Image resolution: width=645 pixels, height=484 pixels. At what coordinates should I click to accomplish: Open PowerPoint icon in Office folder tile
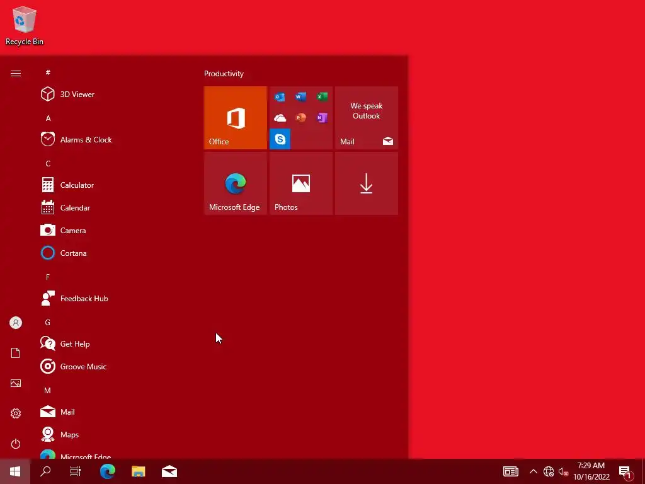click(x=300, y=118)
